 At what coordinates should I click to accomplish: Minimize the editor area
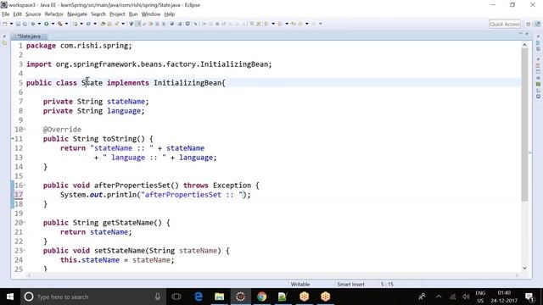[520, 34]
